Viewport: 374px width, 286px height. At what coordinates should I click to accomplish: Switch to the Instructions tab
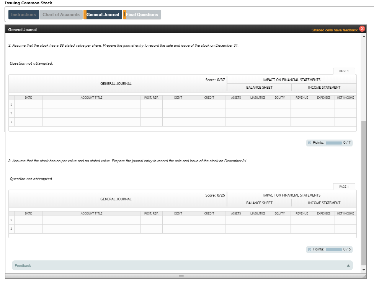[23, 15]
